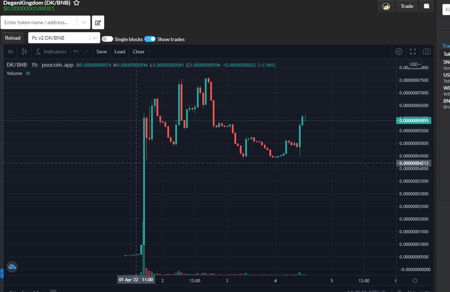Viewport: 450px width, 292px height.
Task: Switch to the 1h timeframe tab
Action: point(10,51)
